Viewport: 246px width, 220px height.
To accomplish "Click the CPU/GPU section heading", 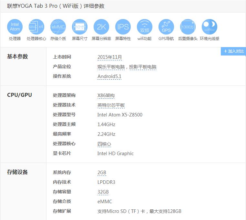I will pyautogui.click(x=19, y=95).
